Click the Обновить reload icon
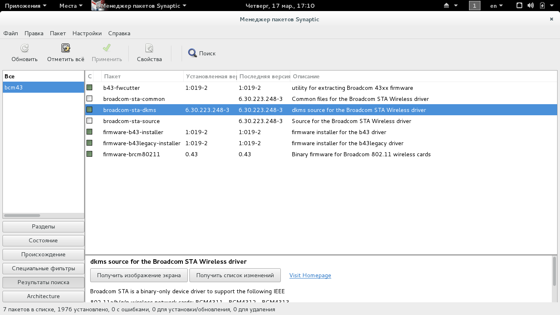The image size is (560, 315). pyautogui.click(x=25, y=48)
